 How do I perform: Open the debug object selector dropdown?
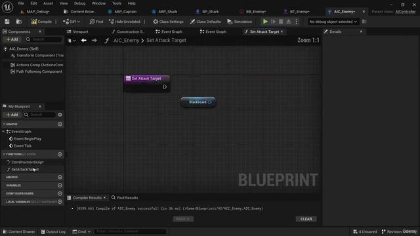[333, 22]
